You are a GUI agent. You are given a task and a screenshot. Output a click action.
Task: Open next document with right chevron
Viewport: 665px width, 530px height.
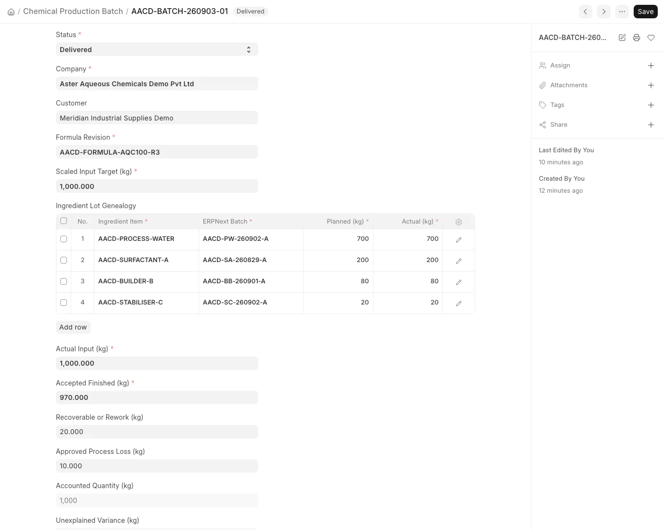604,12
